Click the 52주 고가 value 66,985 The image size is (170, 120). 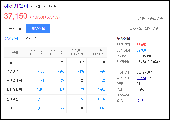(x=141, y=45)
